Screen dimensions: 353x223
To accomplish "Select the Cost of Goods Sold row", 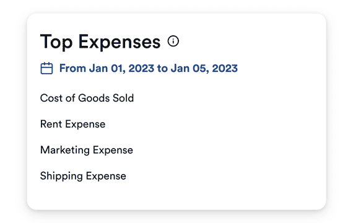I will (x=87, y=98).
